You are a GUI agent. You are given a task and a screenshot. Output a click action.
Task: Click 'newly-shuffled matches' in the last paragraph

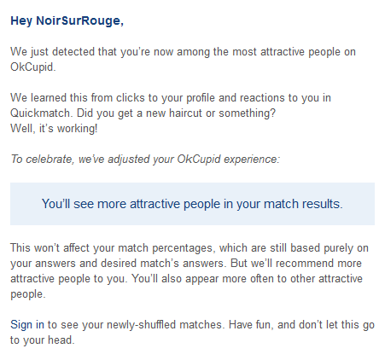[x=166, y=325]
